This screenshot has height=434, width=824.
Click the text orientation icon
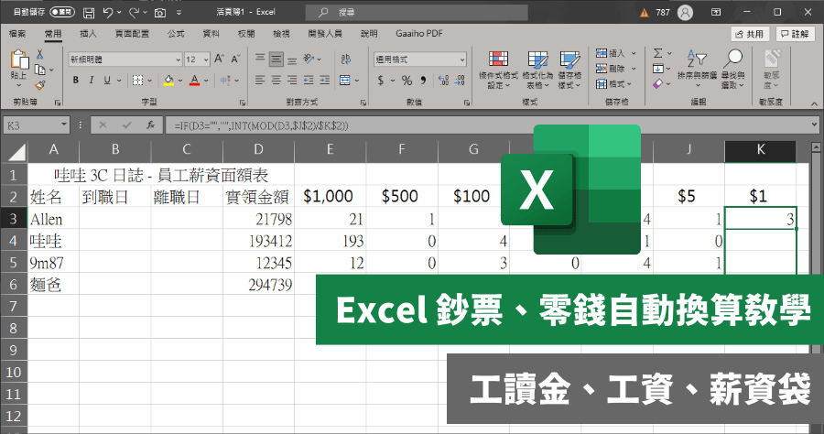point(309,59)
